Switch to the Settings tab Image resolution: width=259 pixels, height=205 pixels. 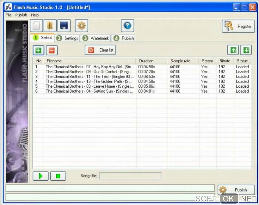[x=67, y=38]
